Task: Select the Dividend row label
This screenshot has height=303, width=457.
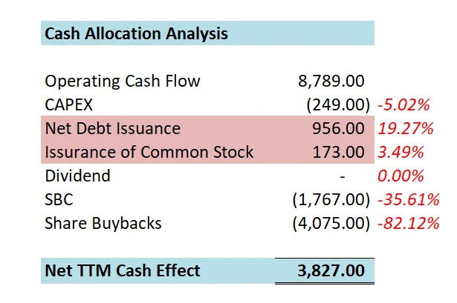Action: 77,176
